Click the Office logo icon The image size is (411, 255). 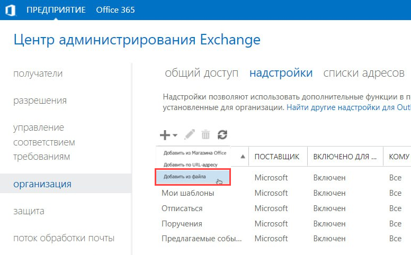(10, 11)
